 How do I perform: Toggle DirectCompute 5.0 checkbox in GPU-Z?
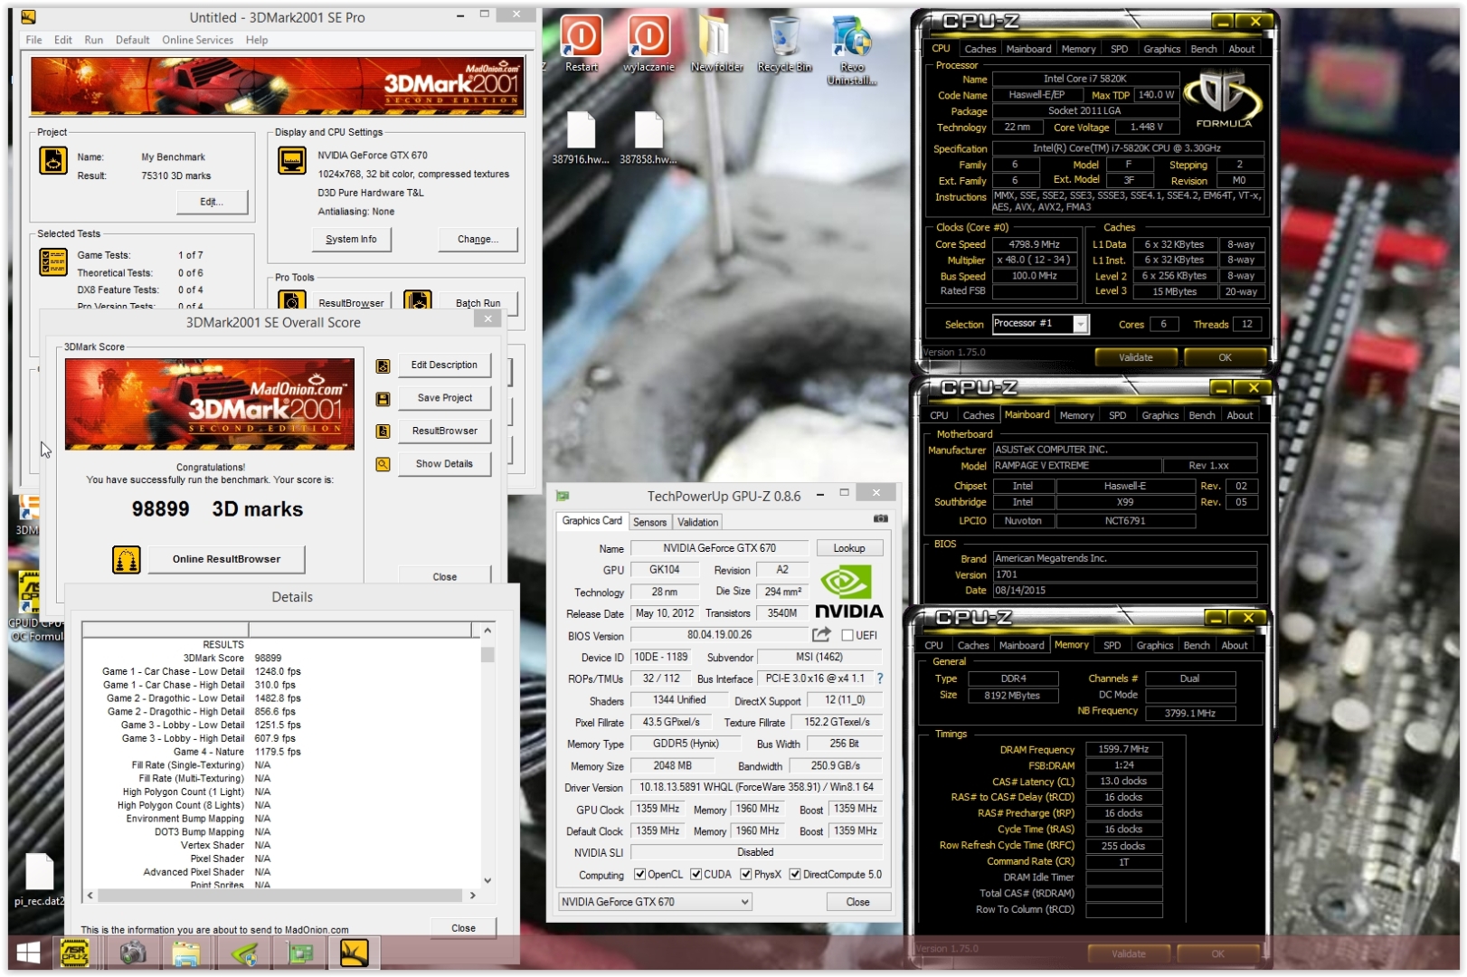pyautogui.click(x=795, y=874)
